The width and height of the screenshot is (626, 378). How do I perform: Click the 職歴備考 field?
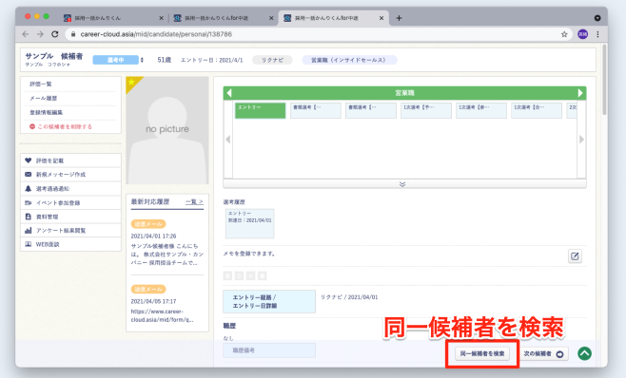click(269, 350)
